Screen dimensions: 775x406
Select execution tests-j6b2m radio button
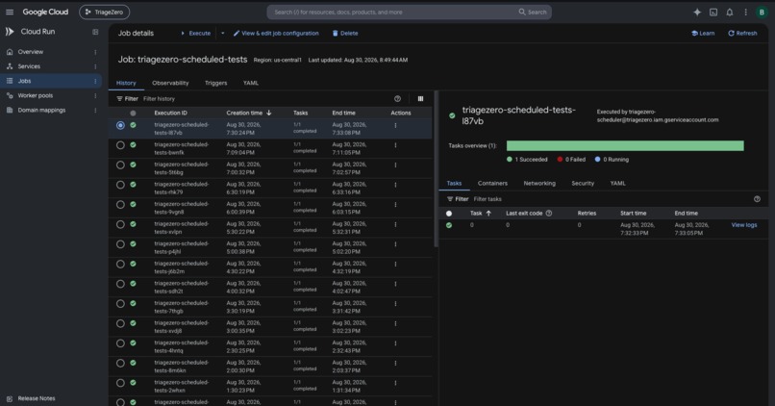[x=120, y=264]
